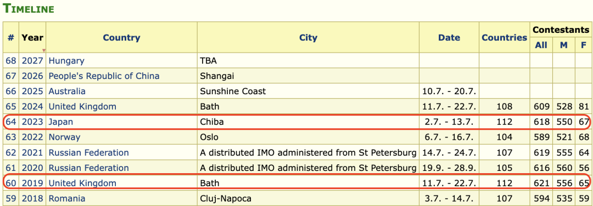Open the 2024 year link
Screen dimensions: 593x206
coord(32,107)
